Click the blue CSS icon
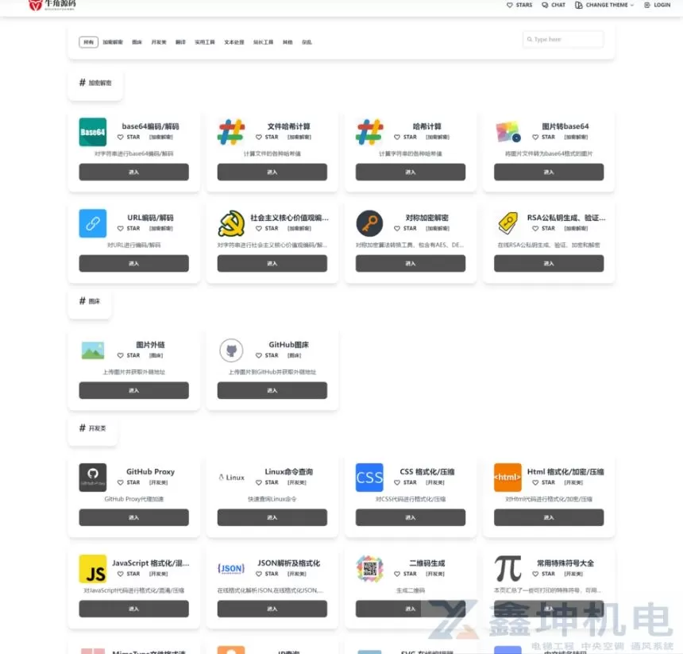Screen dimensions: 683x654 point(369,478)
